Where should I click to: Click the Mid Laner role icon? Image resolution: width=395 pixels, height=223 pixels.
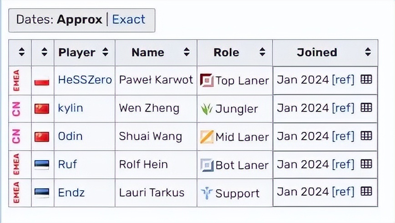tap(207, 137)
